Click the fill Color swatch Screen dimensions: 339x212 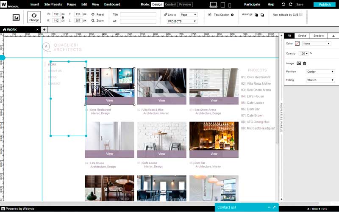coord(297,44)
